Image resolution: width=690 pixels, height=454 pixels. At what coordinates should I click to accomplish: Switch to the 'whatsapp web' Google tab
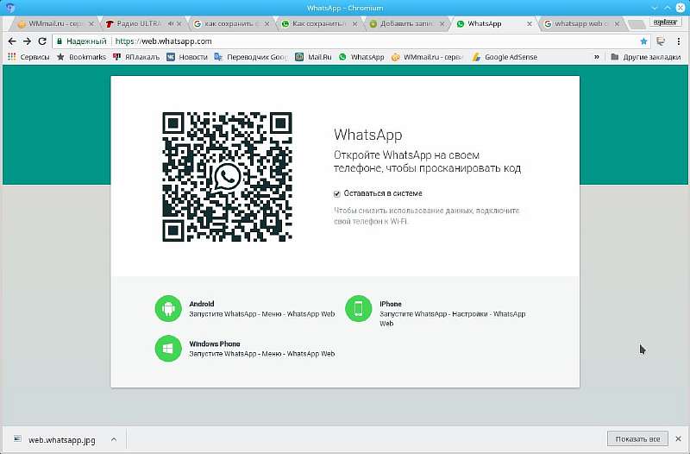coord(579,24)
